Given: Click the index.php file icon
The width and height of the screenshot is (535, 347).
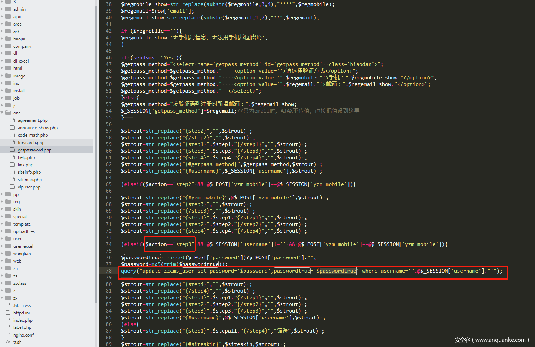Looking at the screenshot, I should click(x=8, y=320).
